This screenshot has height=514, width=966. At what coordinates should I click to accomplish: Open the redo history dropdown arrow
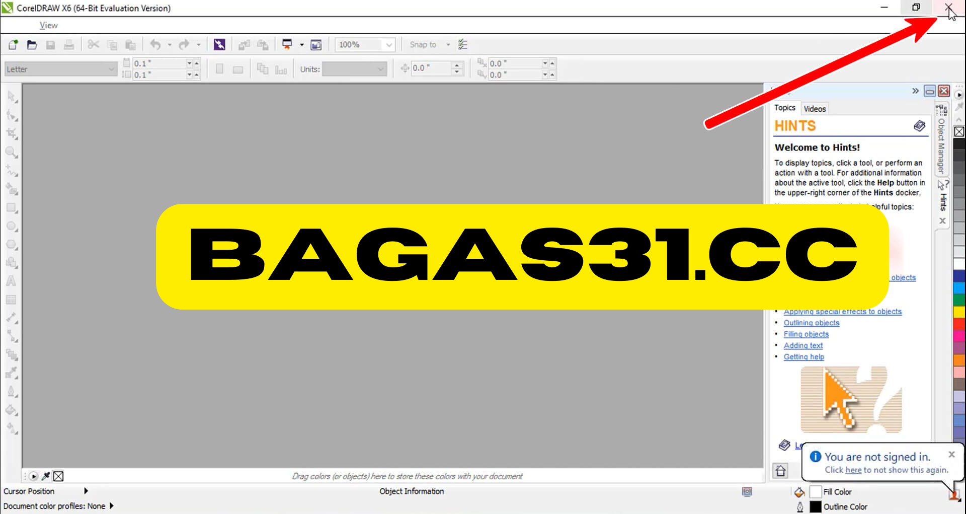[x=199, y=45]
